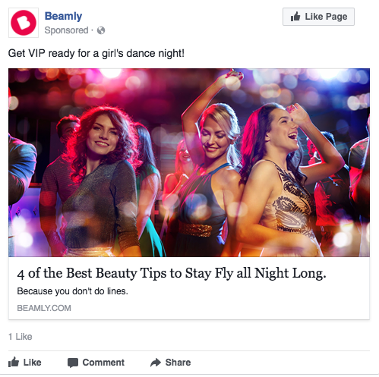Open the Beamly profile logo
Screen dimensions: 379x377
24,23
